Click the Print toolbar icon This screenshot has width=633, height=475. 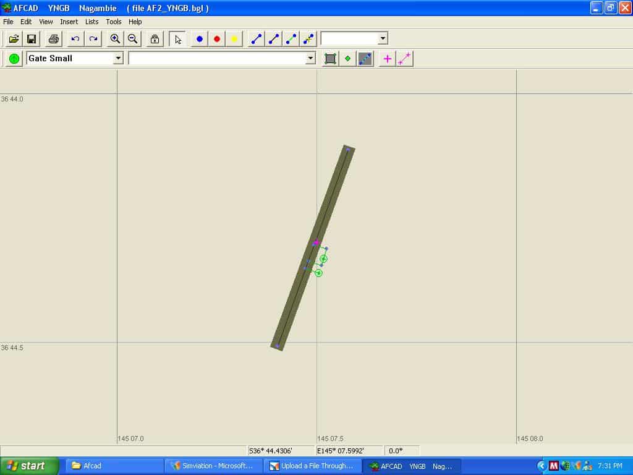pos(54,39)
